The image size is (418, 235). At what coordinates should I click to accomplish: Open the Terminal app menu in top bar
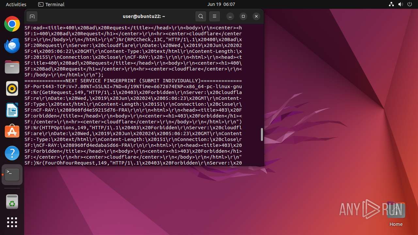tap(51, 4)
